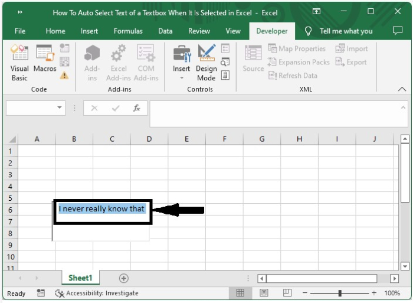
Task: Select column A header
Action: 37,139
